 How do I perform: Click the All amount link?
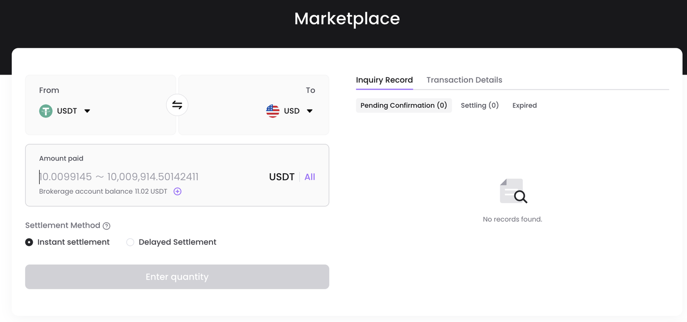click(310, 177)
